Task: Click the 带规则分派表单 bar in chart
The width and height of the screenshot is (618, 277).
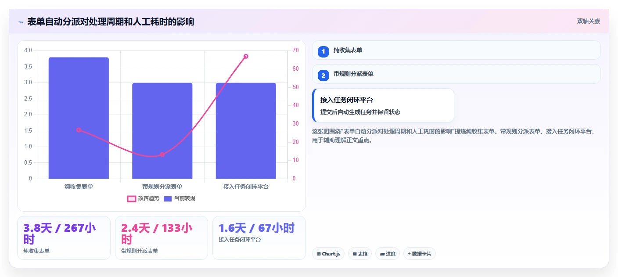Action: click(162, 131)
